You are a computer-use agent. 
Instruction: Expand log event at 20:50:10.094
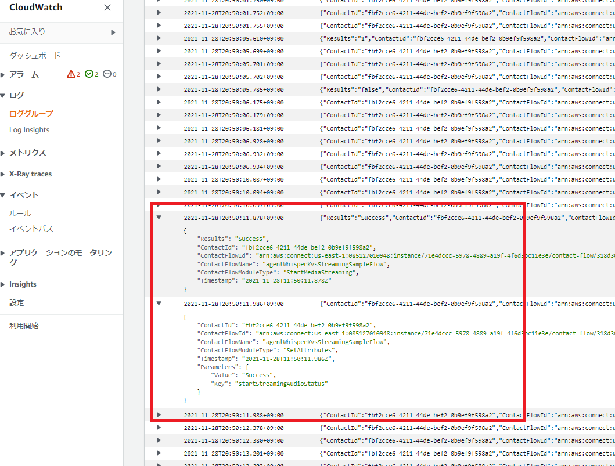159,192
